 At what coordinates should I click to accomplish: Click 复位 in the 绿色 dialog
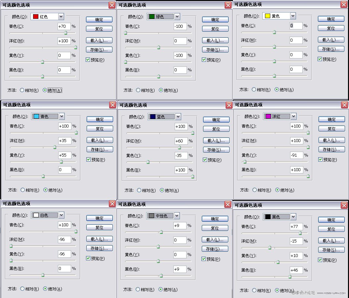click(215, 29)
